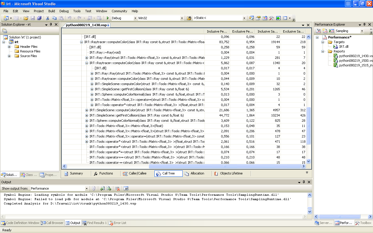Click Launch with Profiling icon
Viewport: 373px width, 233px height.
[332, 31]
